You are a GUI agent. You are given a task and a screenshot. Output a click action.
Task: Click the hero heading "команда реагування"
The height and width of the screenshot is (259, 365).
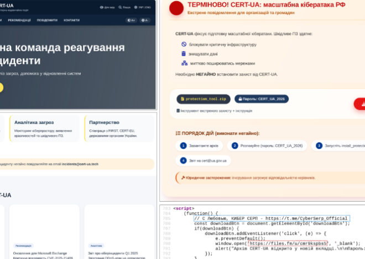[70, 47]
